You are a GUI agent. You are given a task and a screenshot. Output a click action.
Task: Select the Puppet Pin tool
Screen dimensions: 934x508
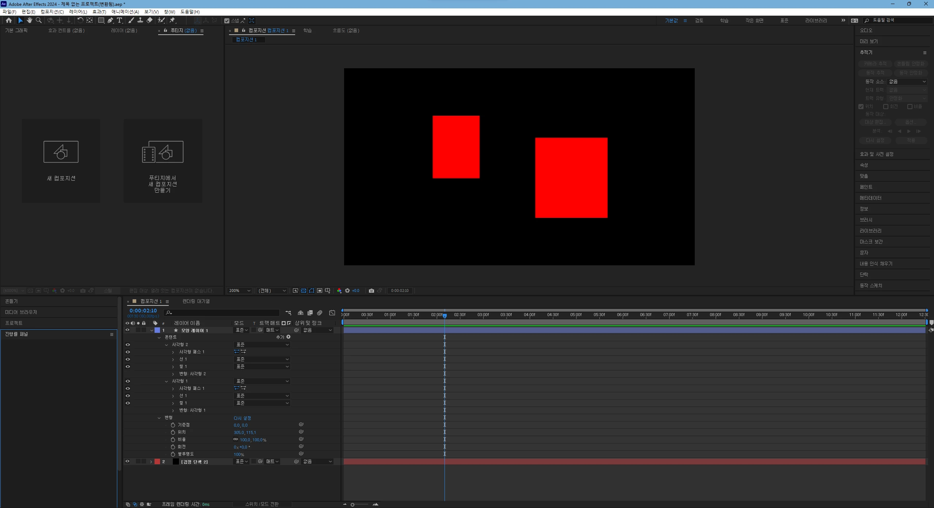[172, 20]
